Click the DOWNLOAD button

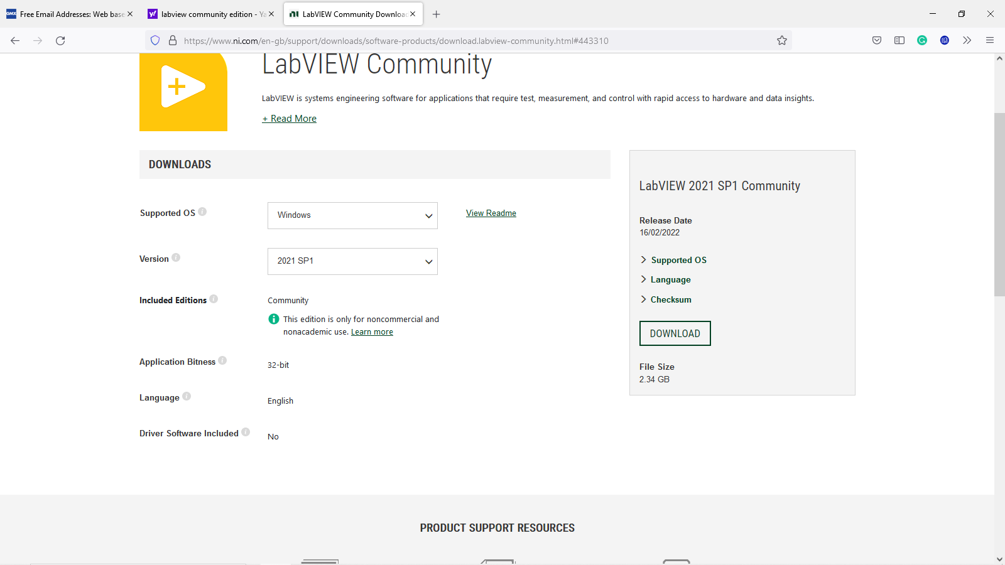(x=675, y=333)
